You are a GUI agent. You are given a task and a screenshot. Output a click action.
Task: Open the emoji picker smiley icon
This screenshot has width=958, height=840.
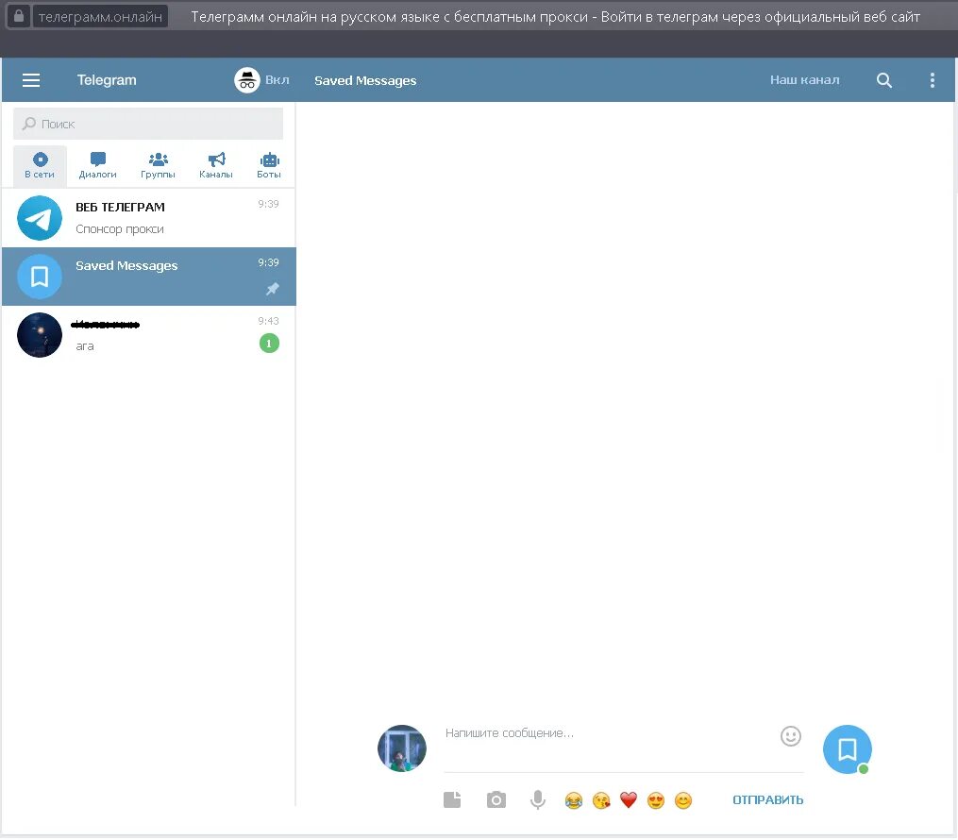[791, 736]
